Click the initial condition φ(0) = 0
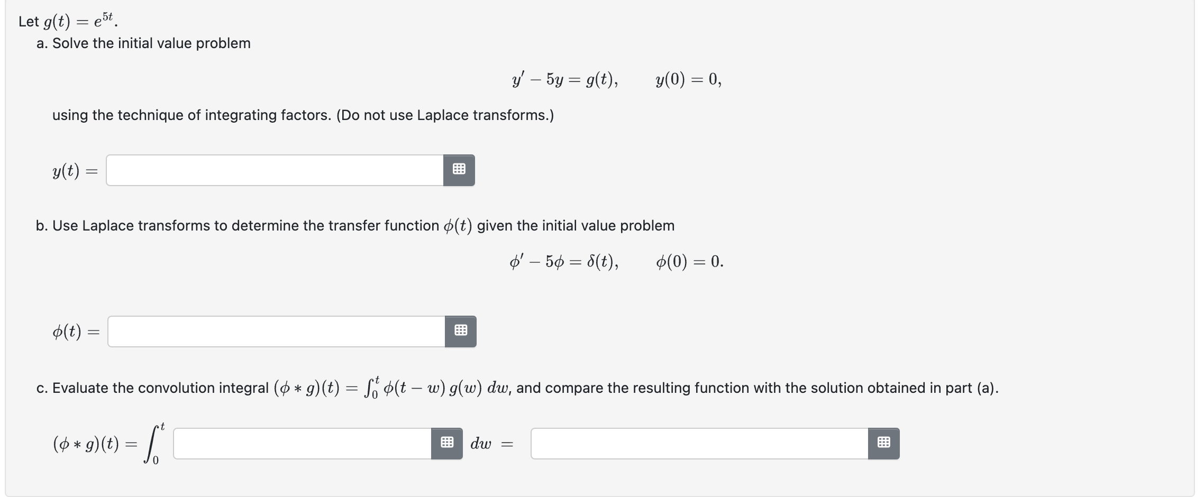 690,262
